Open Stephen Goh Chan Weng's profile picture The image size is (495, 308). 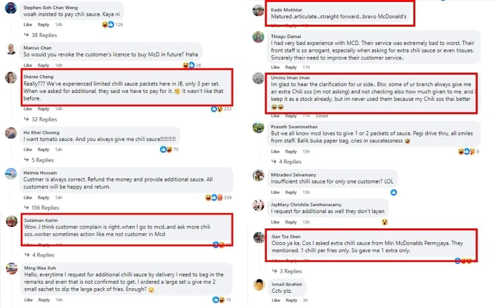coord(11,9)
